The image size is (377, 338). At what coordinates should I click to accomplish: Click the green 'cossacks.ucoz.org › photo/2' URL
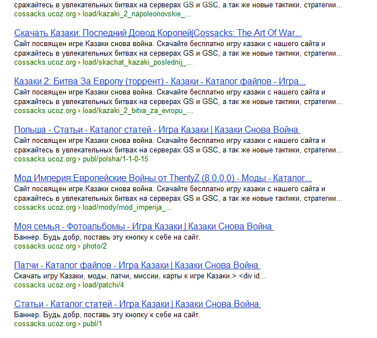pos(60,246)
